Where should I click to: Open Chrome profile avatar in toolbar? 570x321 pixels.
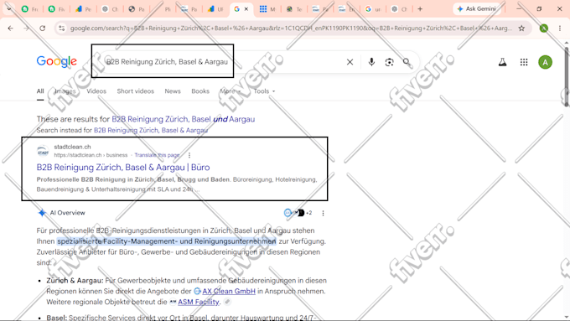click(544, 28)
